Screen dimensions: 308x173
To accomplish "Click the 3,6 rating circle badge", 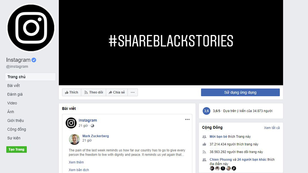I will tap(206, 111).
